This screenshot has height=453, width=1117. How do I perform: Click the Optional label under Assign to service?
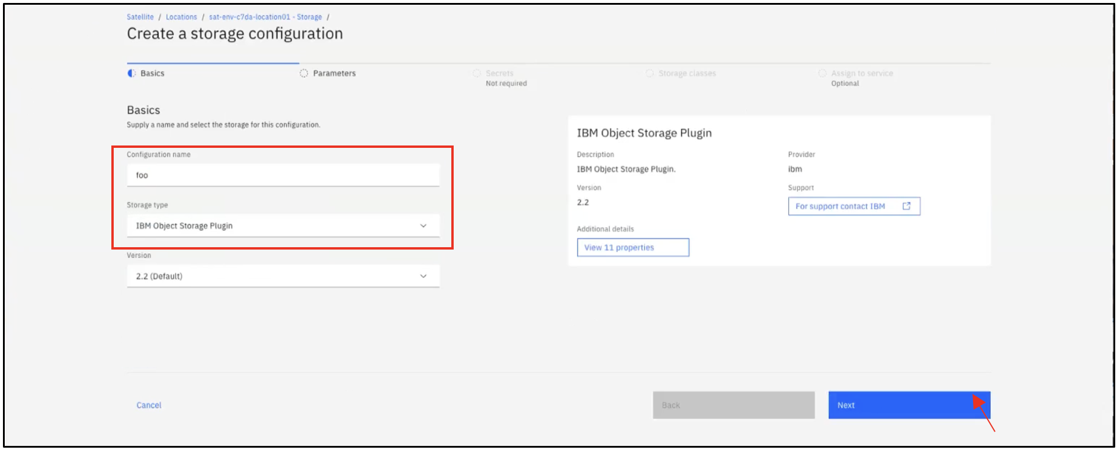click(x=845, y=83)
